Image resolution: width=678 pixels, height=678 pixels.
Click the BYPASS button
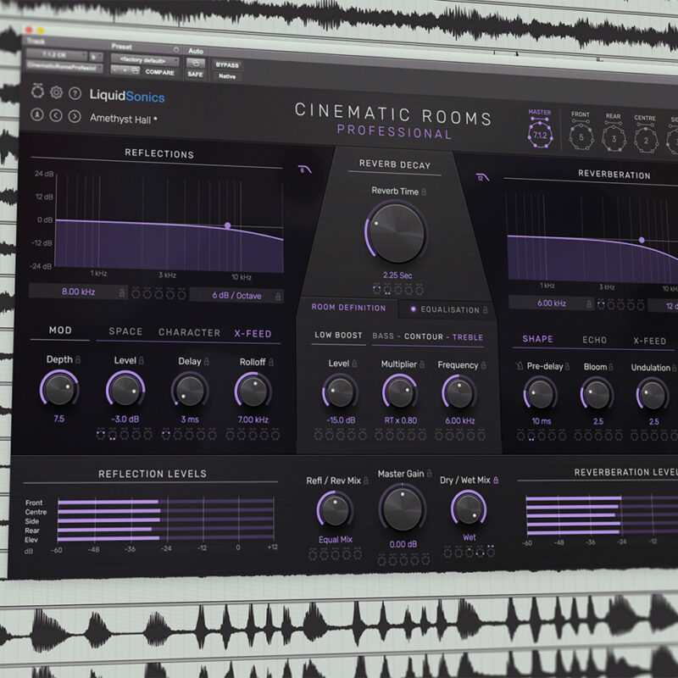(x=227, y=65)
